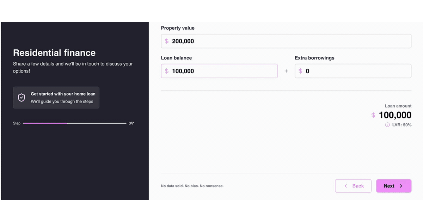The height and width of the screenshot is (222, 423).
Task: Focus the Property value input field
Action: coord(286,41)
